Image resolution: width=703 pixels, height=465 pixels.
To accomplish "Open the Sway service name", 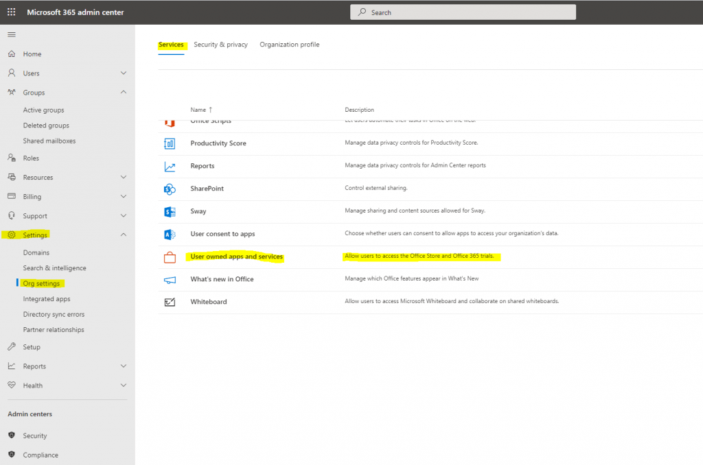I will click(198, 211).
